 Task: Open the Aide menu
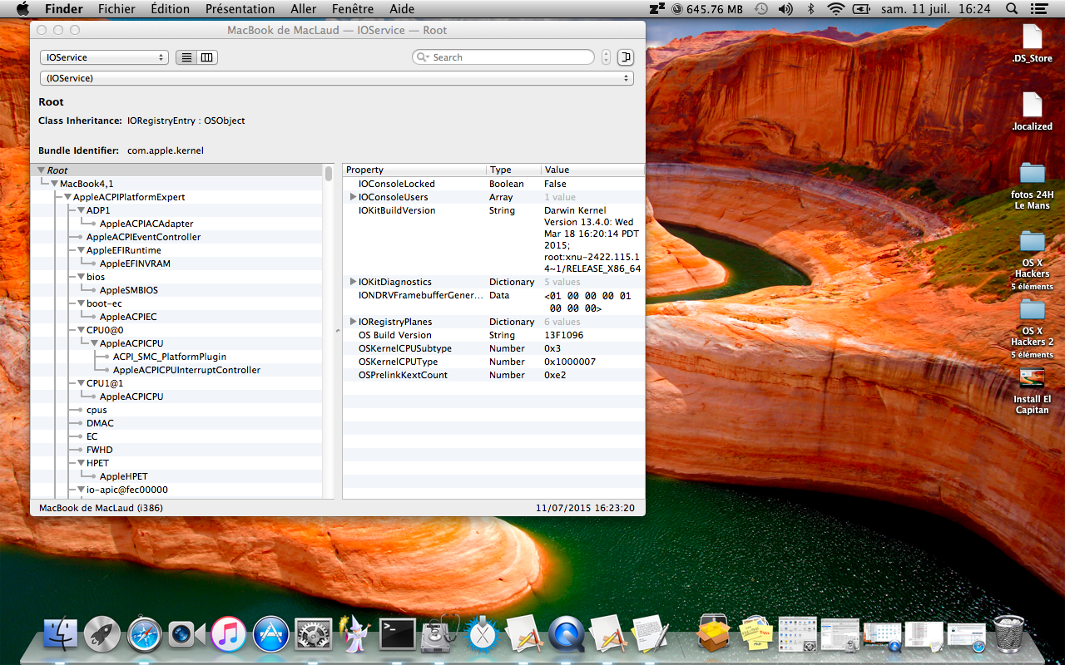tap(402, 9)
